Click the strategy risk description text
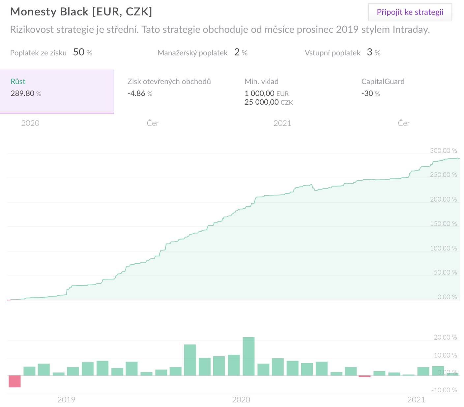This screenshot has width=464, height=407. tap(220, 30)
